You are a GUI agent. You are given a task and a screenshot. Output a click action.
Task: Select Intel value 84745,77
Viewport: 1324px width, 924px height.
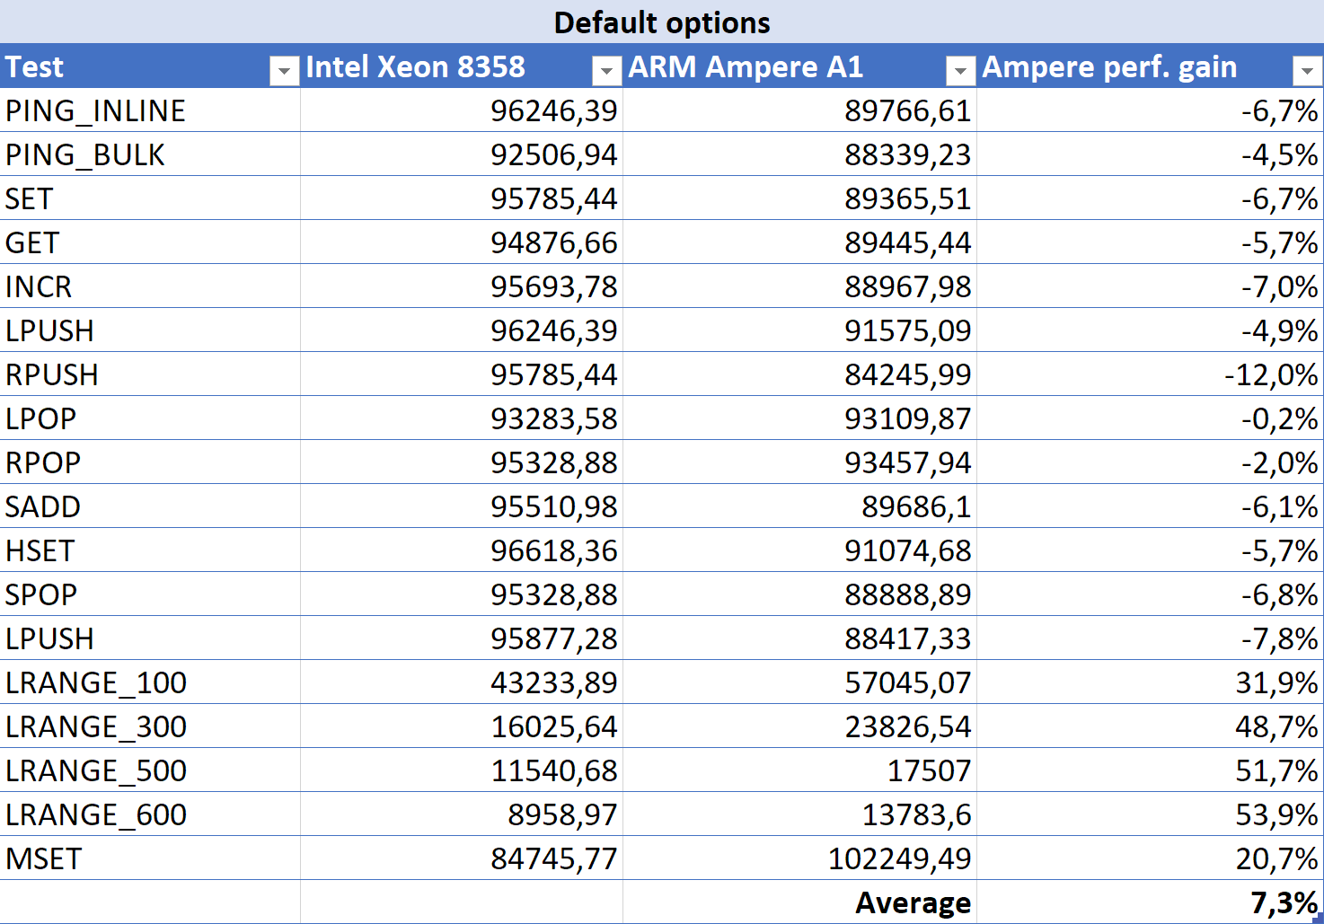pos(462,858)
